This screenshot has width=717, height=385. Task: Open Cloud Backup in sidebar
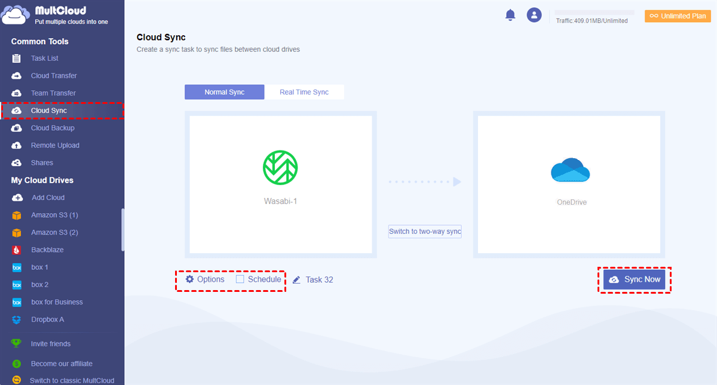click(53, 128)
